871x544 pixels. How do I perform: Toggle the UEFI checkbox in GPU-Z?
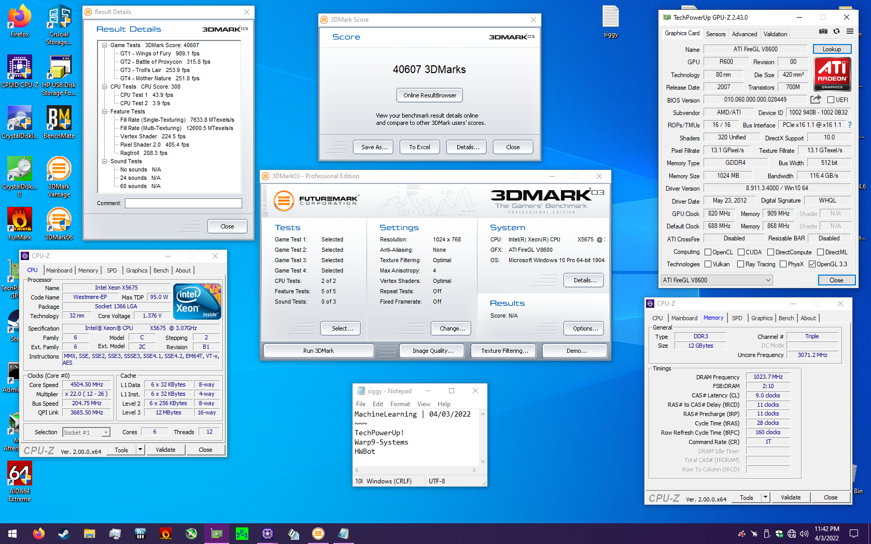click(x=831, y=100)
